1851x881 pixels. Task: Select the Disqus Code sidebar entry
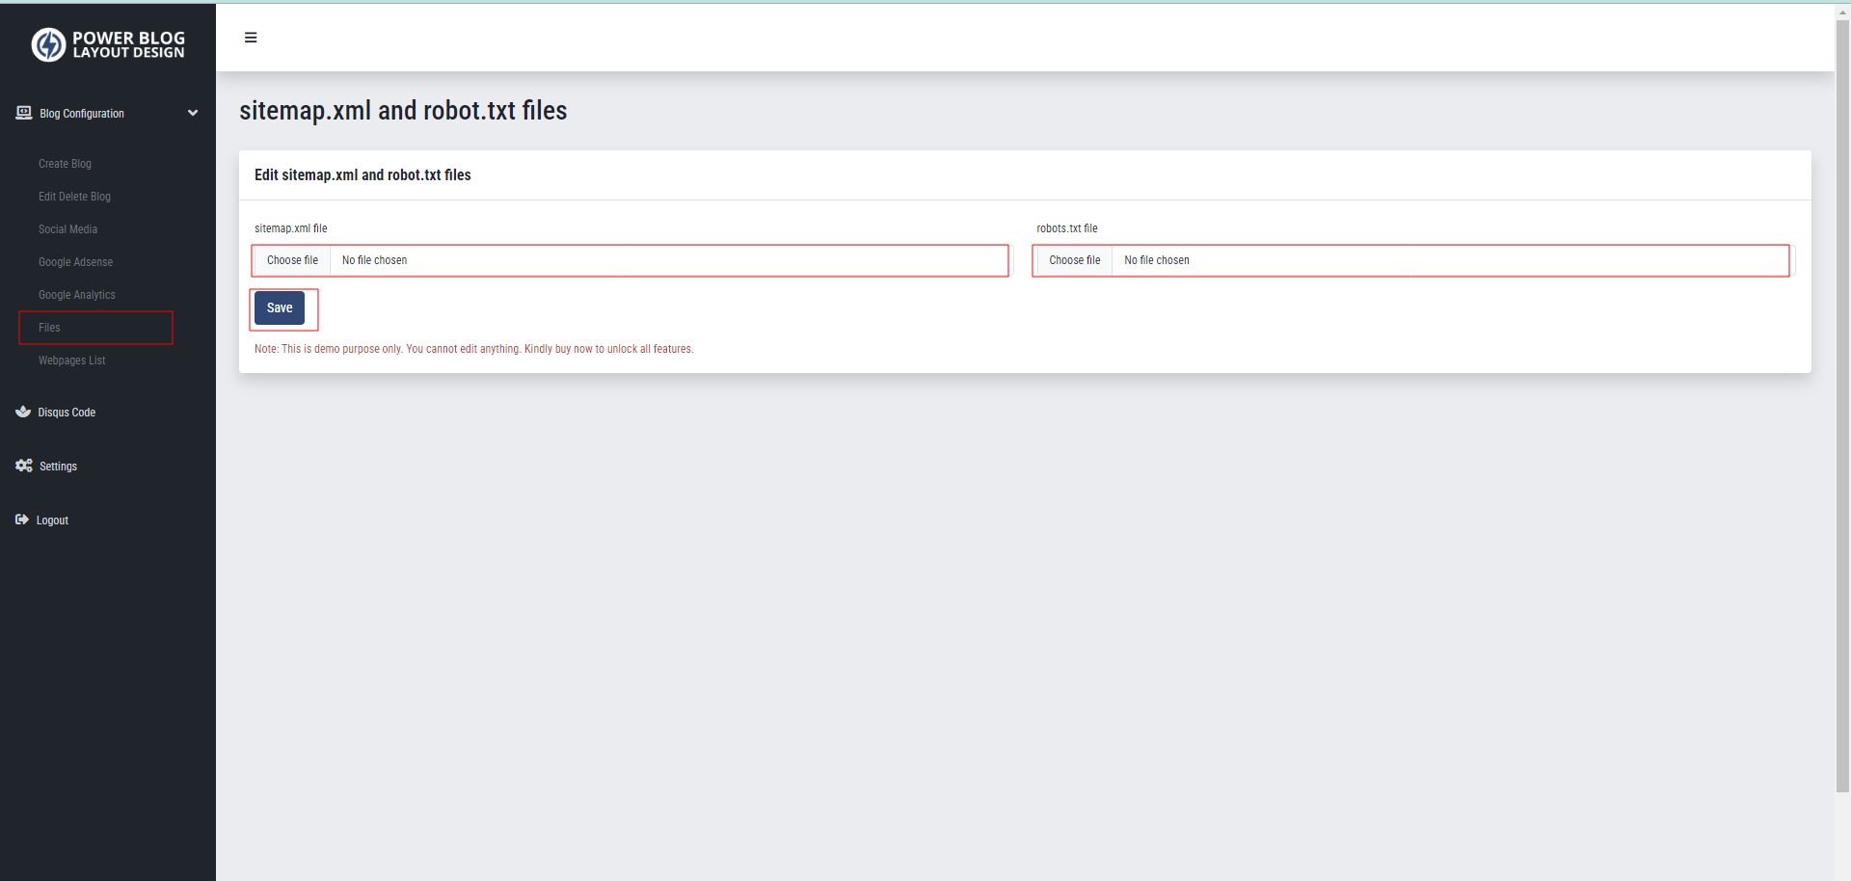(x=67, y=412)
